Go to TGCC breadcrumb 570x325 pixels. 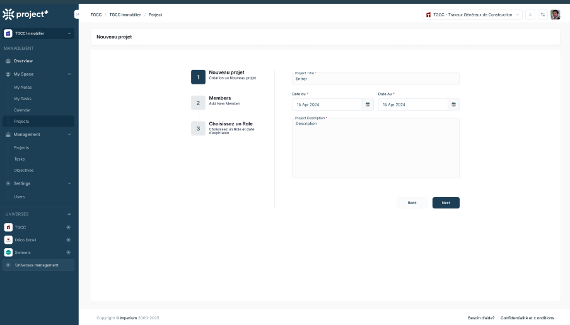(x=96, y=15)
